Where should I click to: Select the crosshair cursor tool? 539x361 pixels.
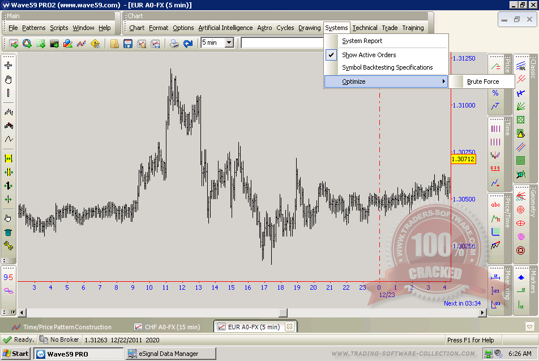point(8,66)
